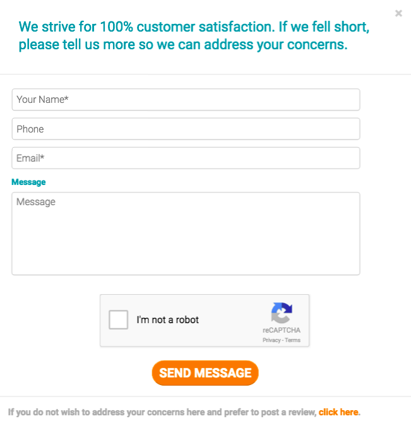Click the "Your Name*" placeholder text
The height and width of the screenshot is (426, 411).
[42, 100]
